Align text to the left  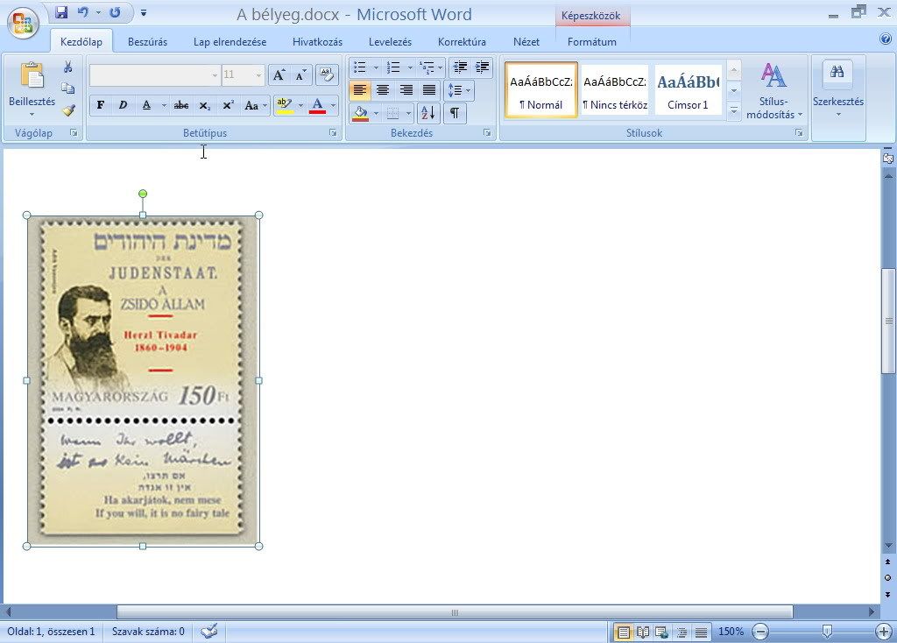360,90
